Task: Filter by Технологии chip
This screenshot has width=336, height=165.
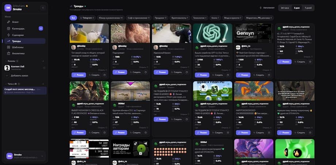Action: pyautogui.click(x=199, y=18)
